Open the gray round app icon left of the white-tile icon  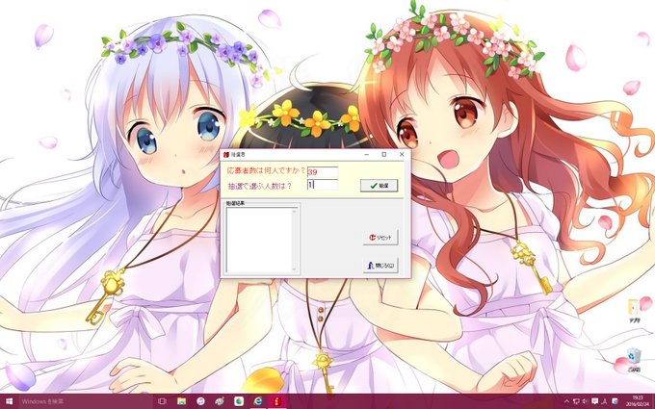220,401
